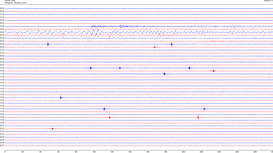
Task: Click the red spike on the 20:30 trace
Action: coord(53,129)
